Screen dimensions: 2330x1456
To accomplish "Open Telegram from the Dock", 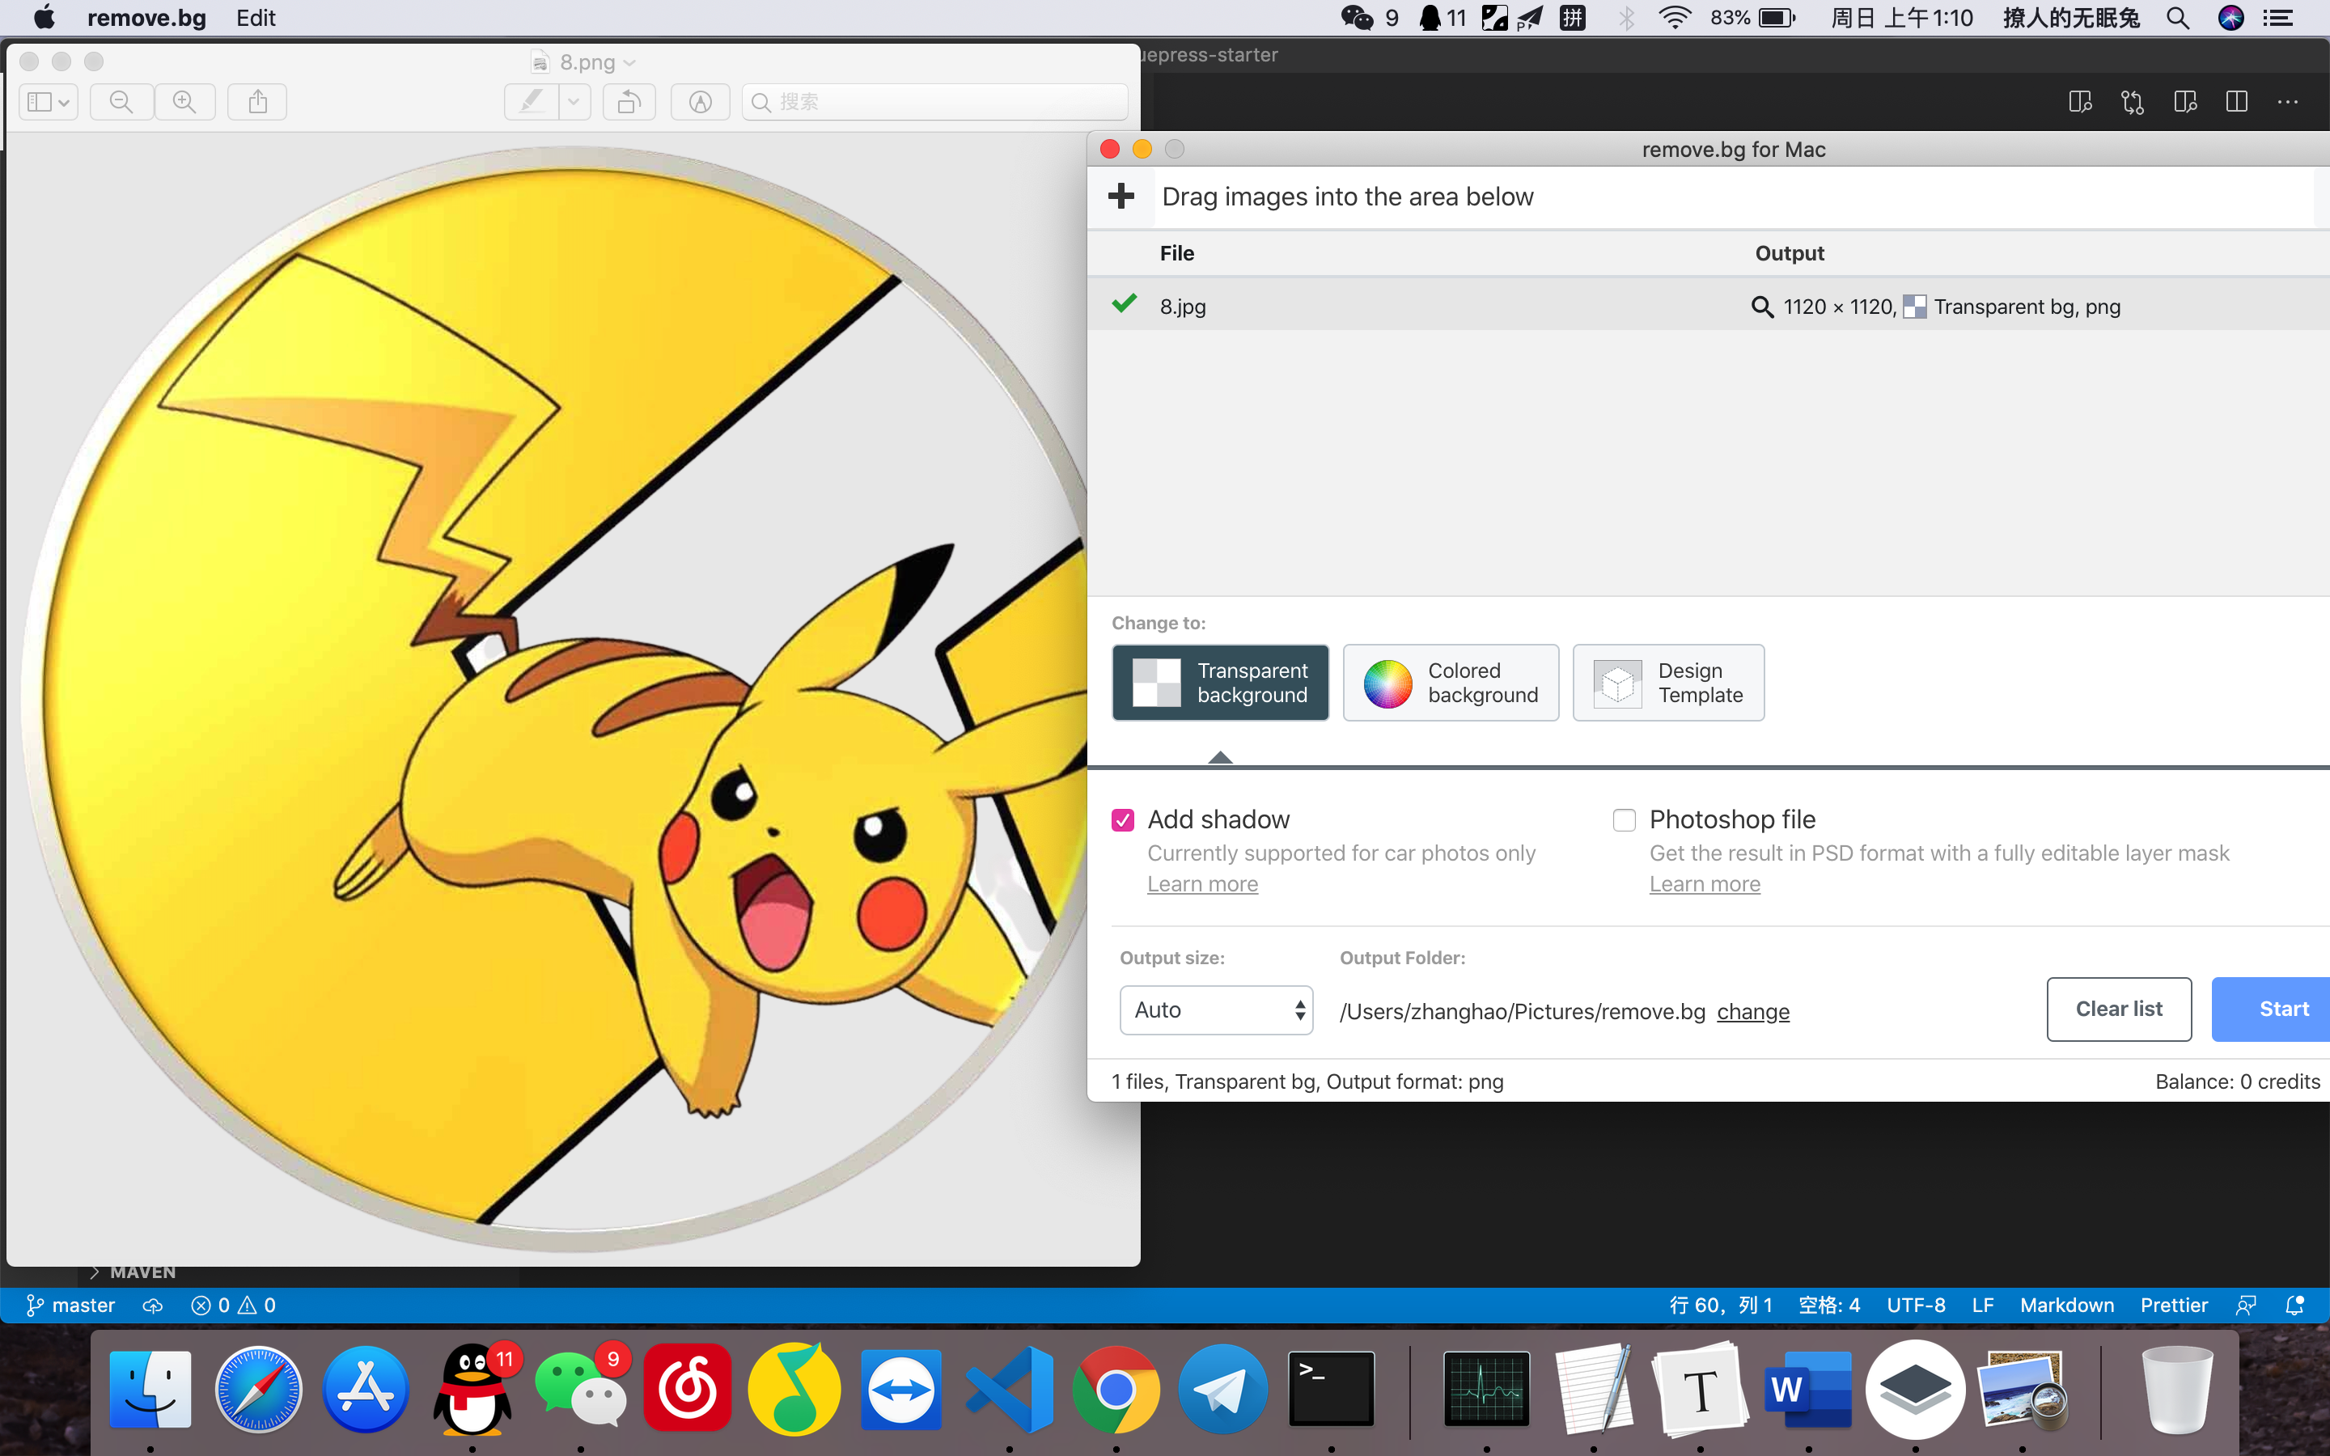I will click(x=1224, y=1390).
